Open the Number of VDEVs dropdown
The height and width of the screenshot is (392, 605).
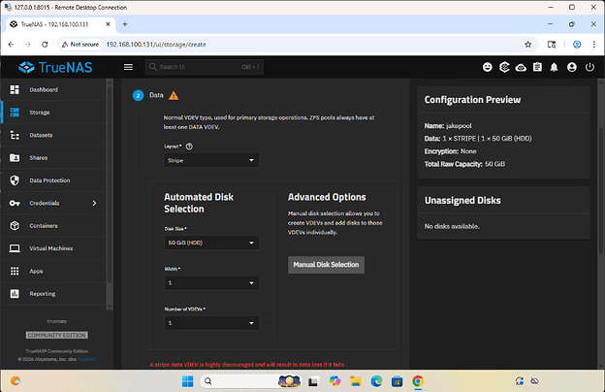[211, 323]
